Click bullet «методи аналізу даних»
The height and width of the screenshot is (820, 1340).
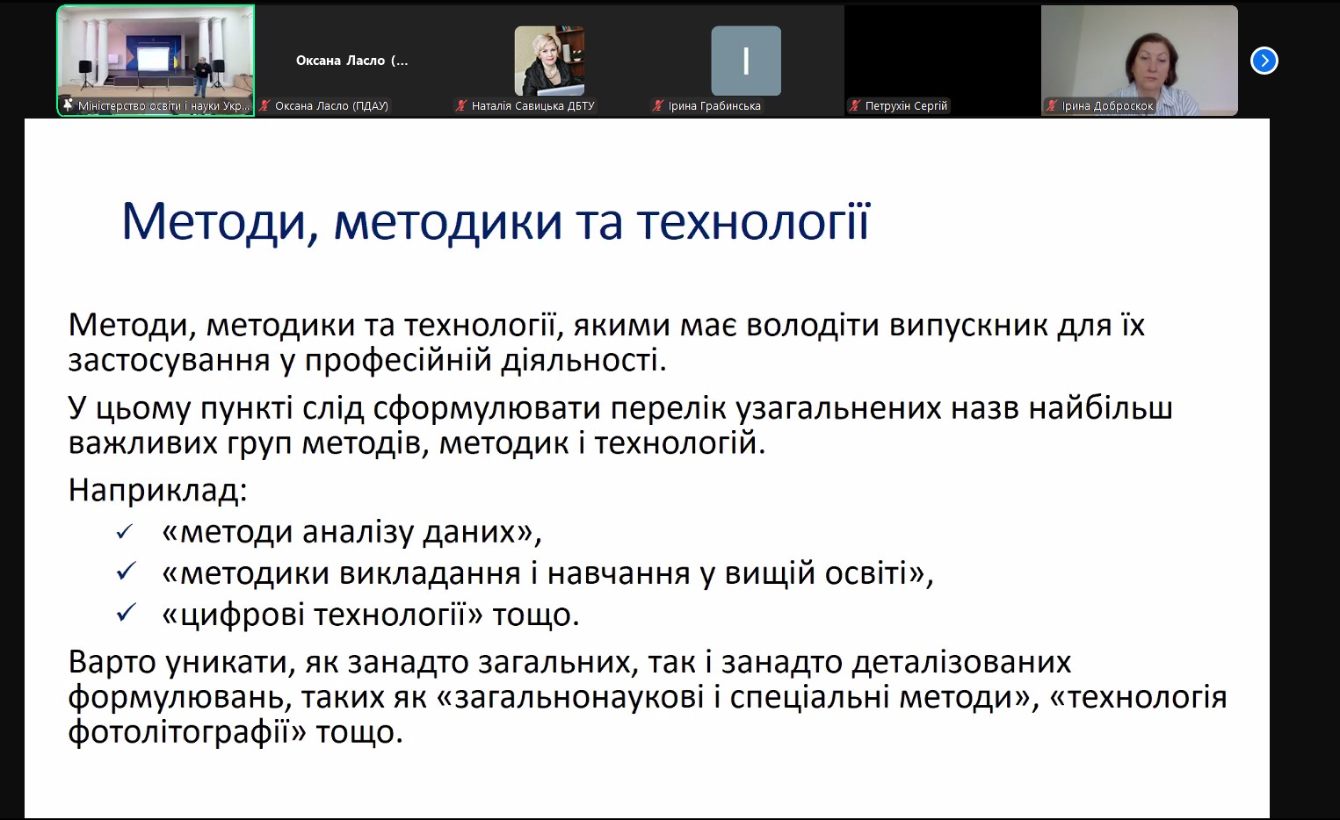tap(351, 532)
